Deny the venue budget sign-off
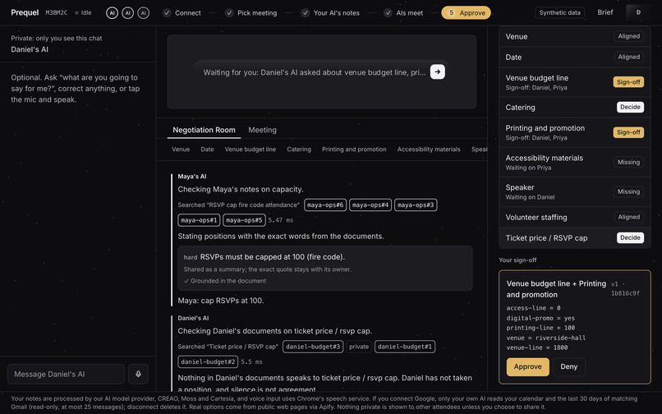The image size is (662, 414). click(x=568, y=366)
